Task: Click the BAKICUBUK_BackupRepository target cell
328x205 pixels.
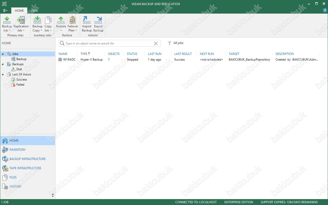Action: [x=249, y=60]
